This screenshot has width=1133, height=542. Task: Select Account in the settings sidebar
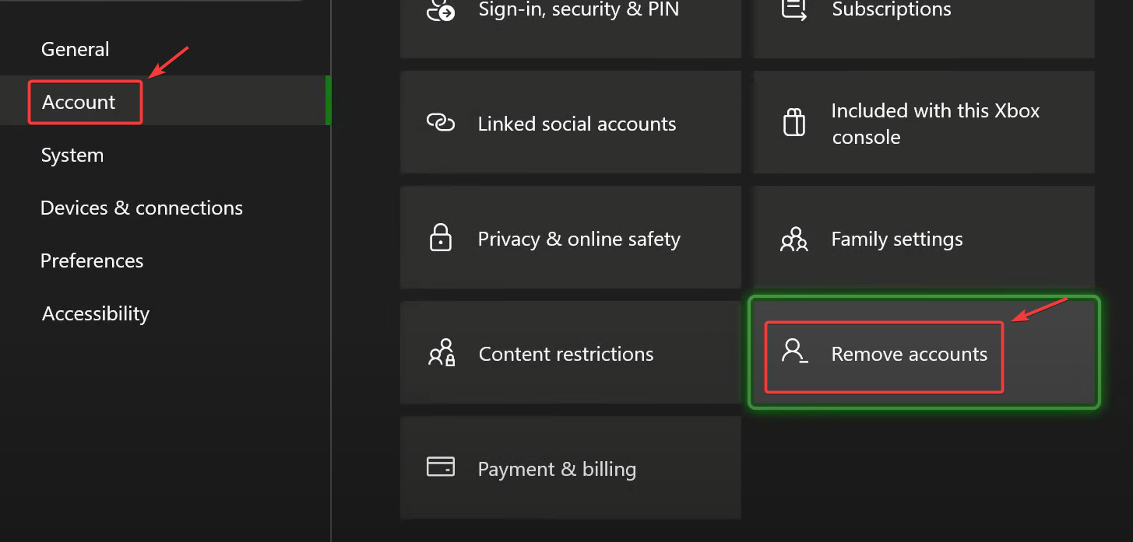coord(79,102)
